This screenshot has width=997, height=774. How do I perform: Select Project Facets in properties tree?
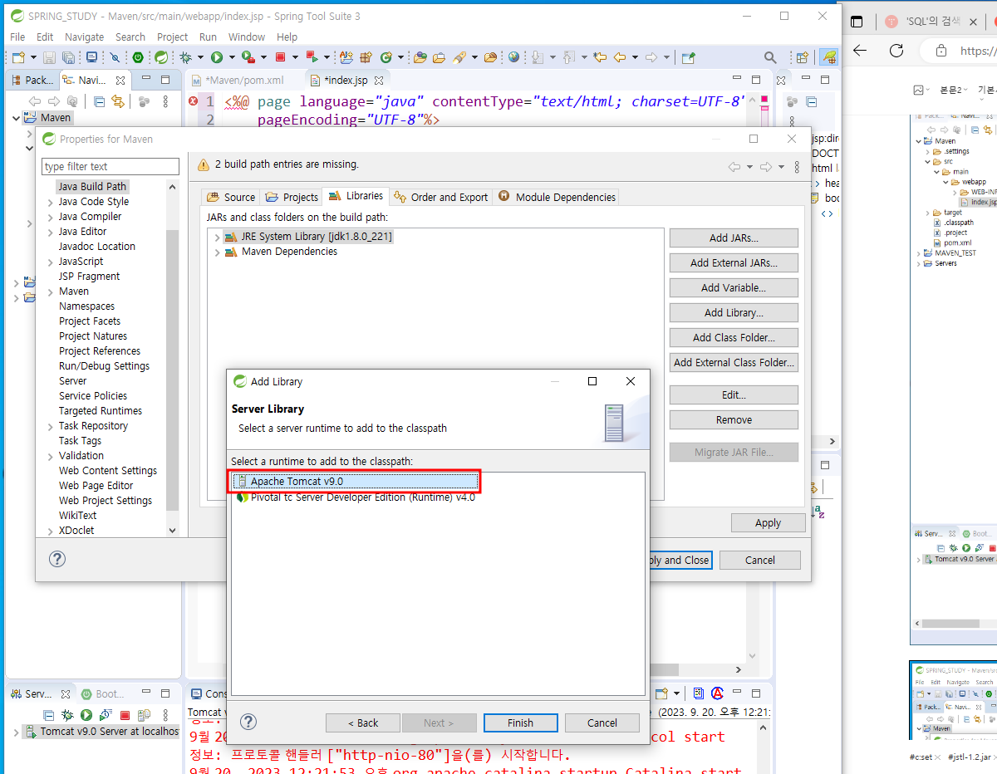point(90,321)
